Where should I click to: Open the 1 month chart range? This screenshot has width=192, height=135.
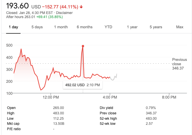[61, 27]
